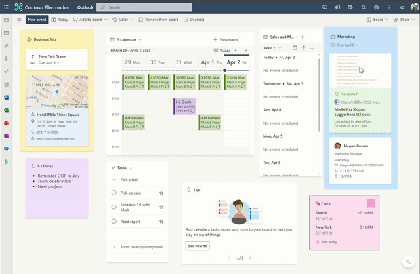420x274 pixels.
Task: Click See how to in Tips
Action: [198, 246]
